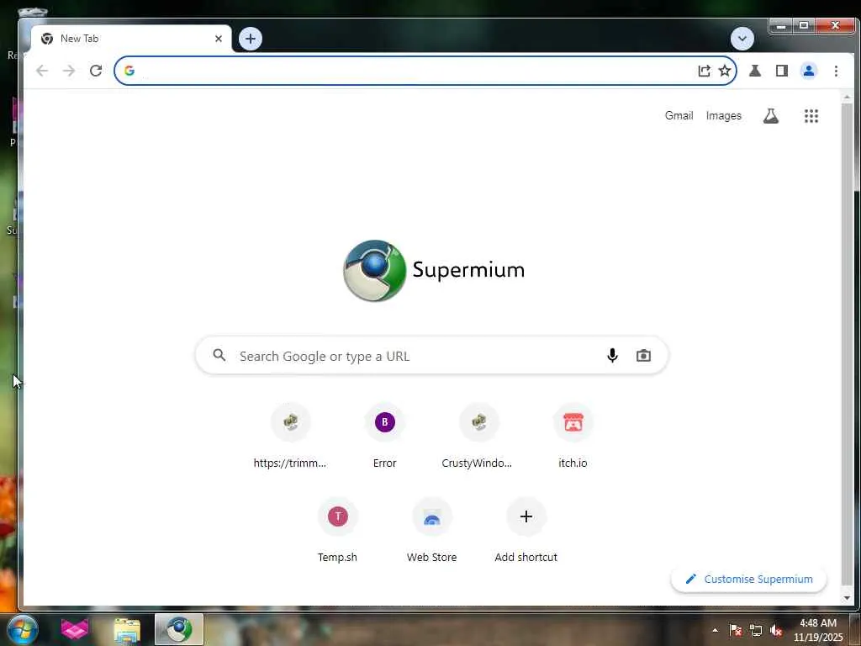The image size is (861, 646).
Task: Open Images link
Action: 724,116
